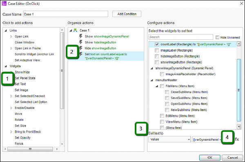Uncheck the countLabel (Rectangle) checkbox
The height and width of the screenshot is (162, 245).
coord(157,45)
